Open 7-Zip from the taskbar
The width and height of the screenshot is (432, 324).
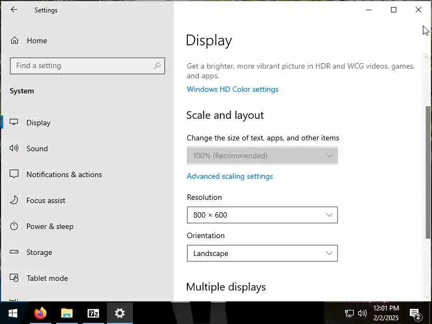(93, 313)
